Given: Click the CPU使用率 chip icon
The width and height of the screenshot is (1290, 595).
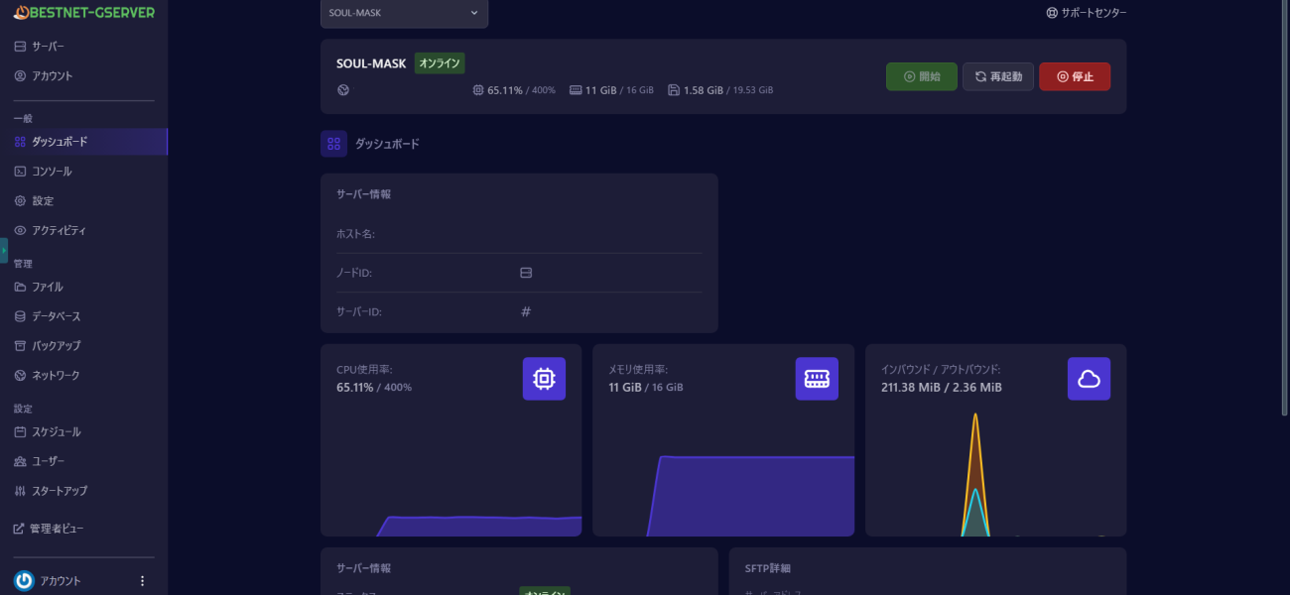Looking at the screenshot, I should pyautogui.click(x=544, y=379).
